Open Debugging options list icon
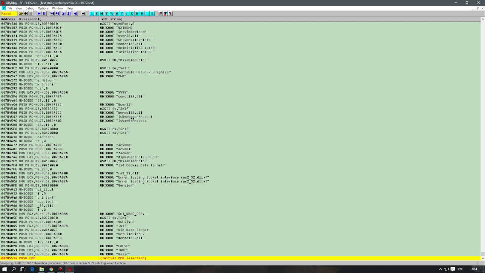Image resolution: width=485 pixels, height=273 pixels. coord(160,13)
